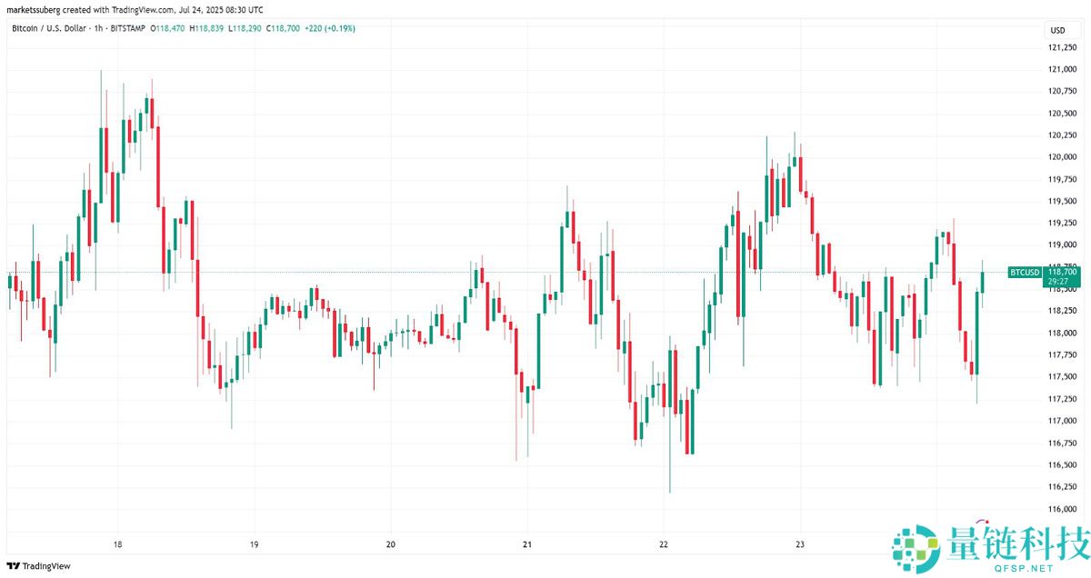The width and height of the screenshot is (1091, 578).
Task: Click the 118,700 current price label
Action: [x=1062, y=272]
